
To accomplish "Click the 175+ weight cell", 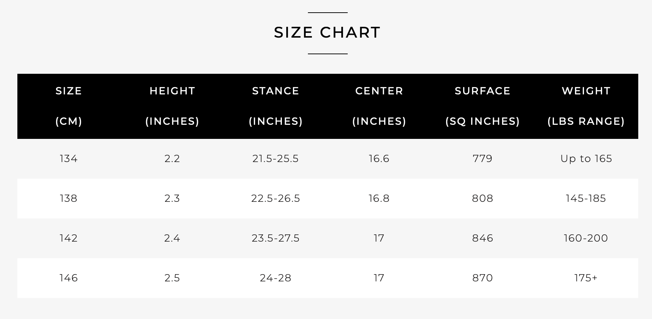I will coord(586,278).
